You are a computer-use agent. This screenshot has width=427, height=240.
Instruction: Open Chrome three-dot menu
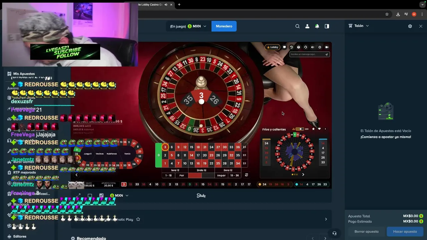(x=422, y=14)
